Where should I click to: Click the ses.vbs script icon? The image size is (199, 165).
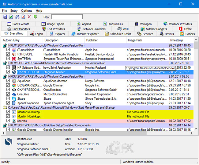[x=14, y=121]
